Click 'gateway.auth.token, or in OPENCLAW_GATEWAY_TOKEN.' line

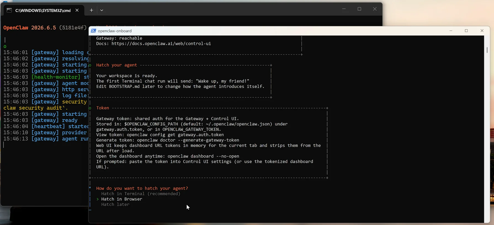159,130
